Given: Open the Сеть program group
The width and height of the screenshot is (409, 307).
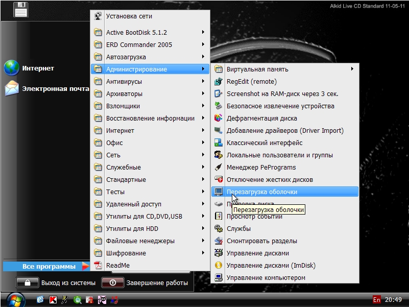Looking at the screenshot, I should pos(150,155).
